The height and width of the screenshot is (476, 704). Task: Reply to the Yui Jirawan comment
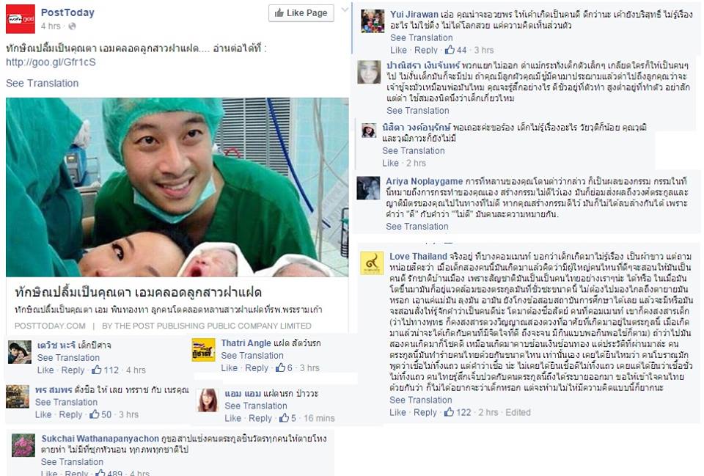pos(425,50)
